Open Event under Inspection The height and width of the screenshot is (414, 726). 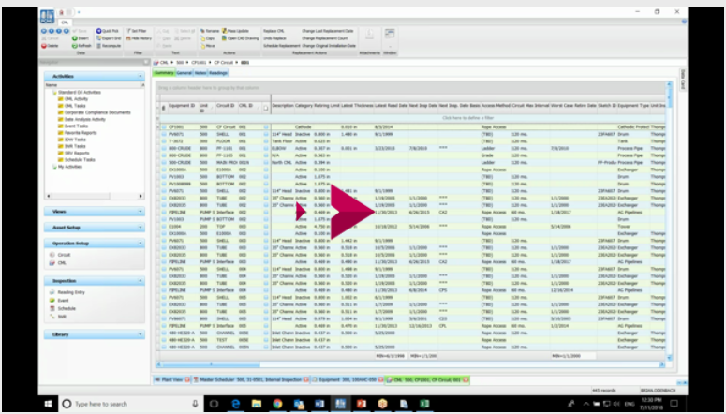click(x=59, y=301)
